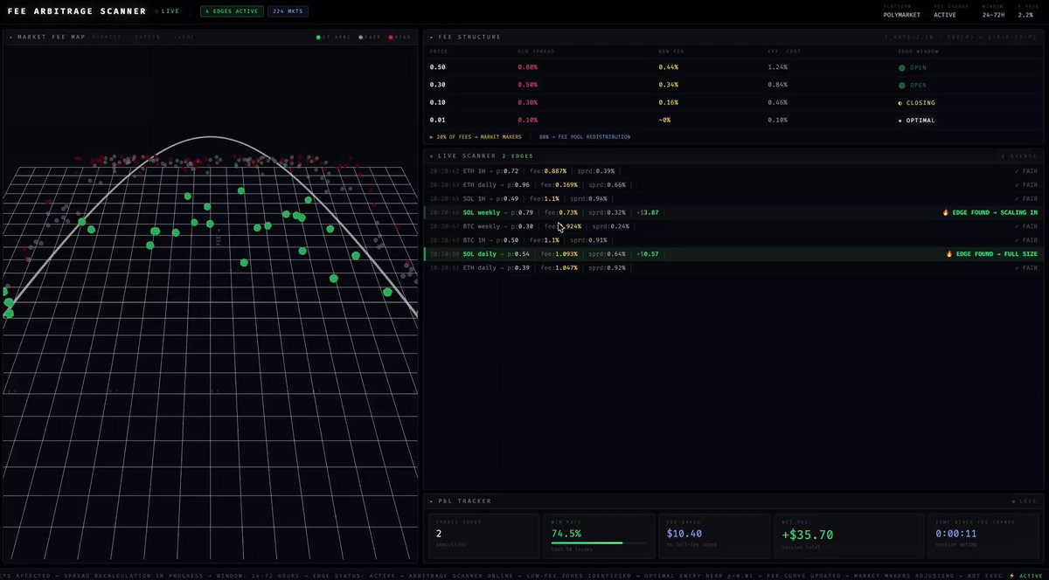Click the green LIVE indicator beside title
The width and height of the screenshot is (1049, 580).
click(x=157, y=11)
